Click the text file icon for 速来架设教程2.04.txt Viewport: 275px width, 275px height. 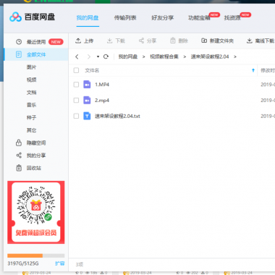click(87, 116)
